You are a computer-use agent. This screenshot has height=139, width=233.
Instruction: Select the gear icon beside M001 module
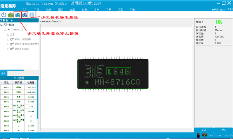pos(12,39)
